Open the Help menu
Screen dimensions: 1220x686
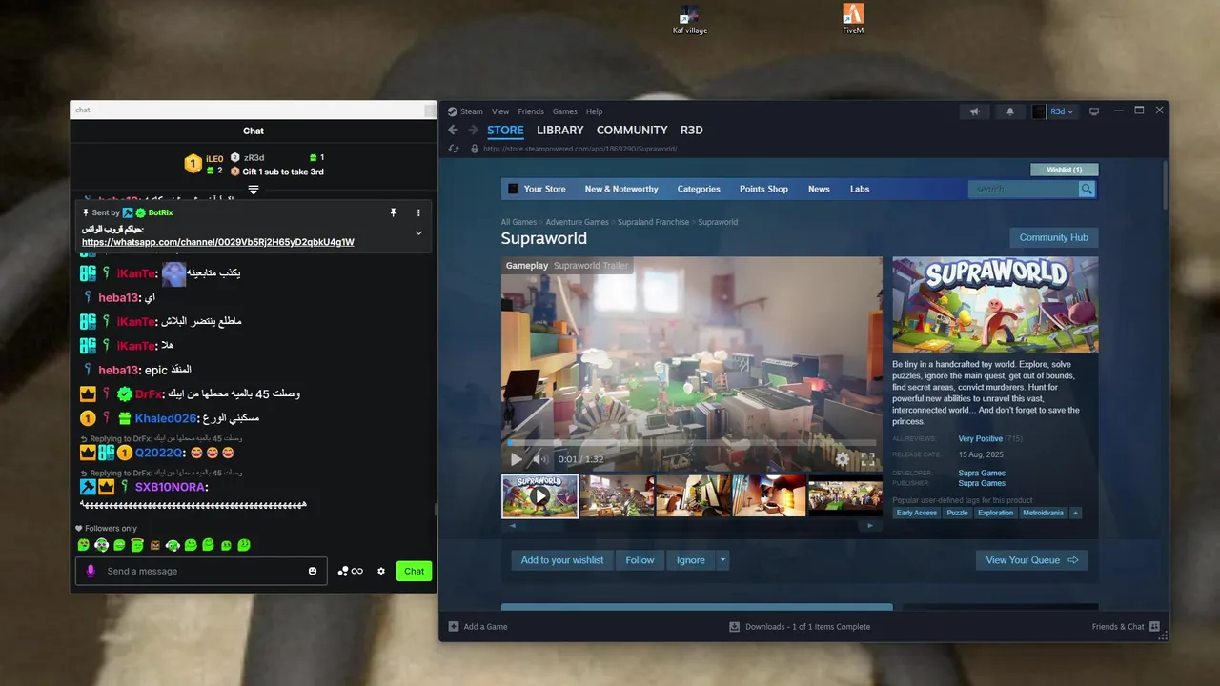[594, 111]
